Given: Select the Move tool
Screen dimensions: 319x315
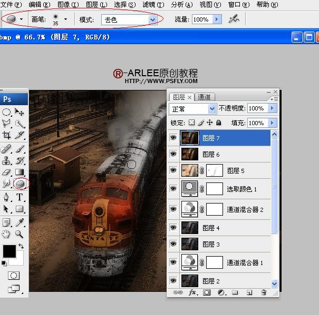Looking at the screenshot, I should pos(20,112).
